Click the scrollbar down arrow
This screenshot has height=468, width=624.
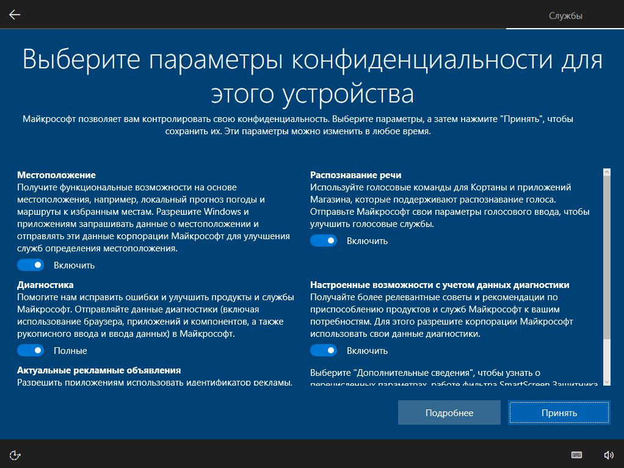[x=607, y=382]
